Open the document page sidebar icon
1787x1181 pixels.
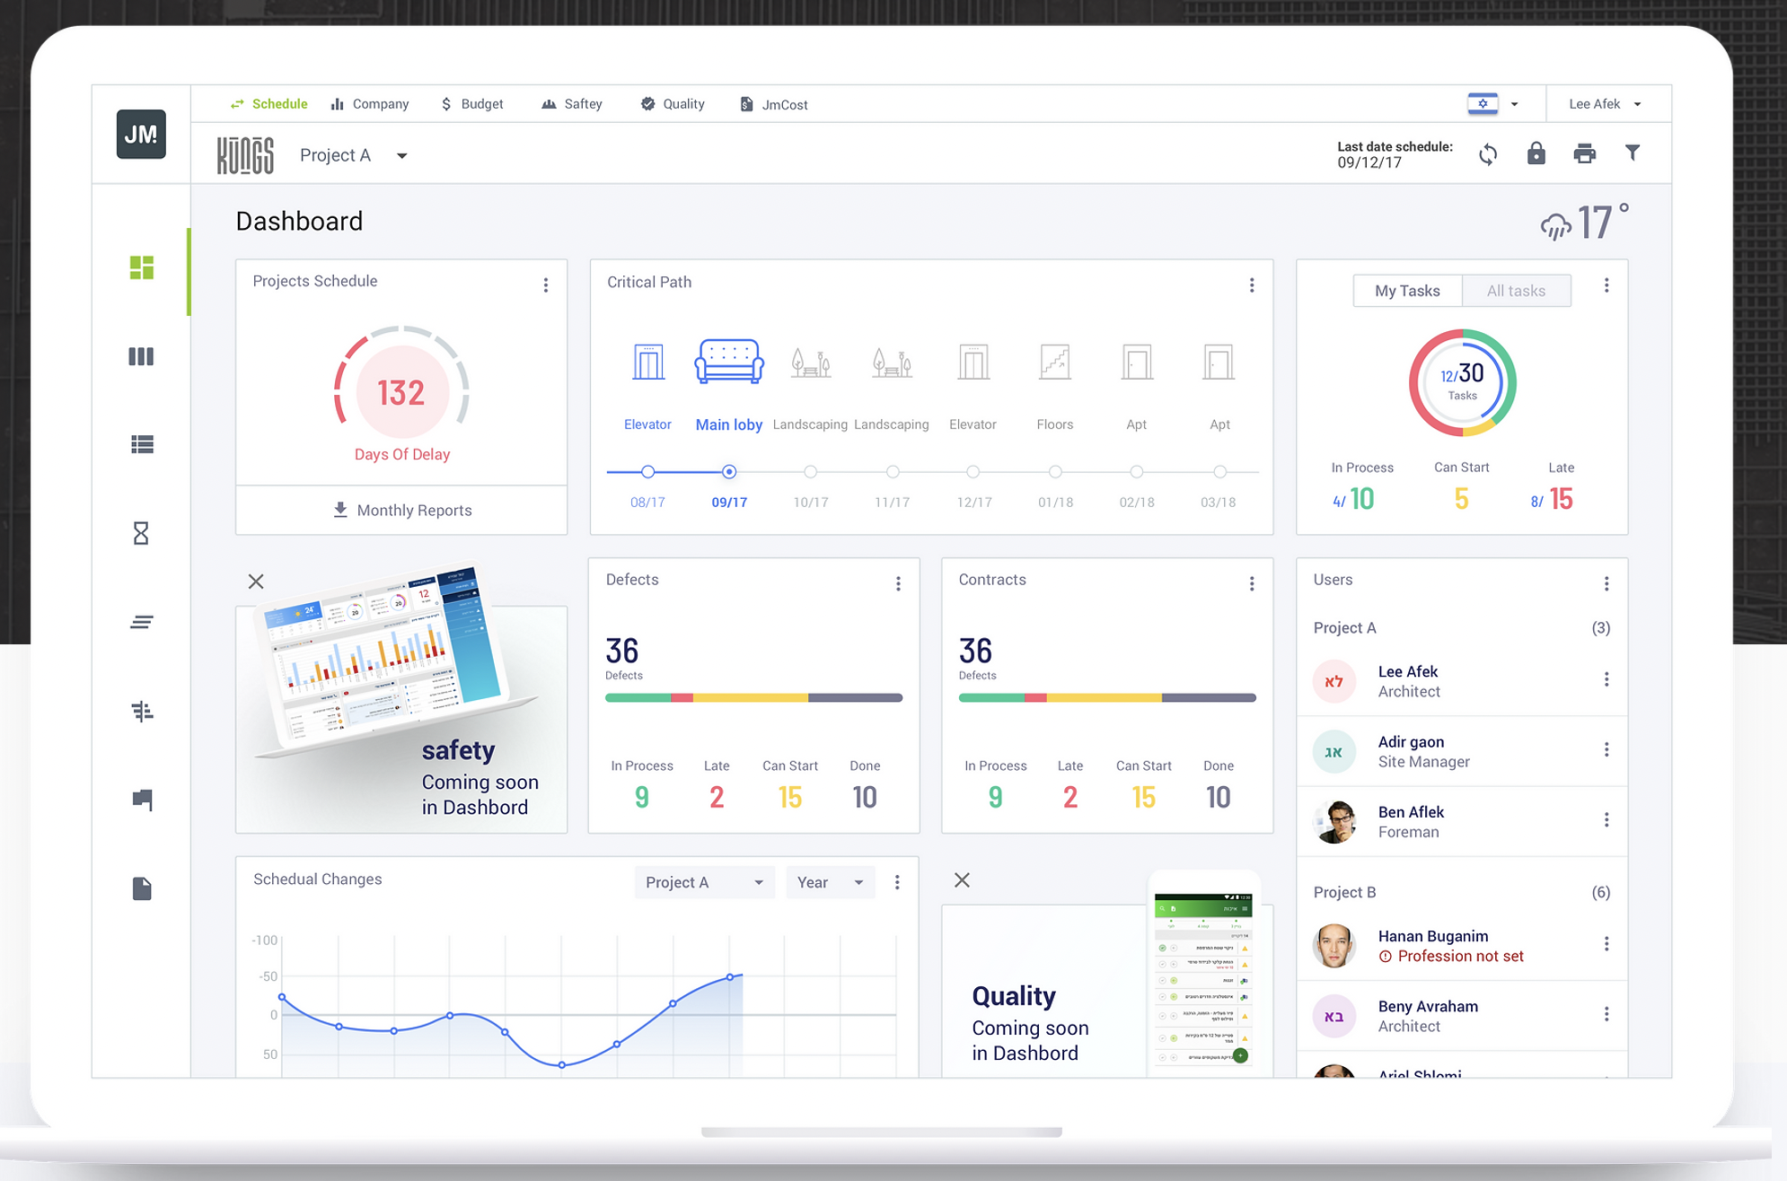point(141,888)
